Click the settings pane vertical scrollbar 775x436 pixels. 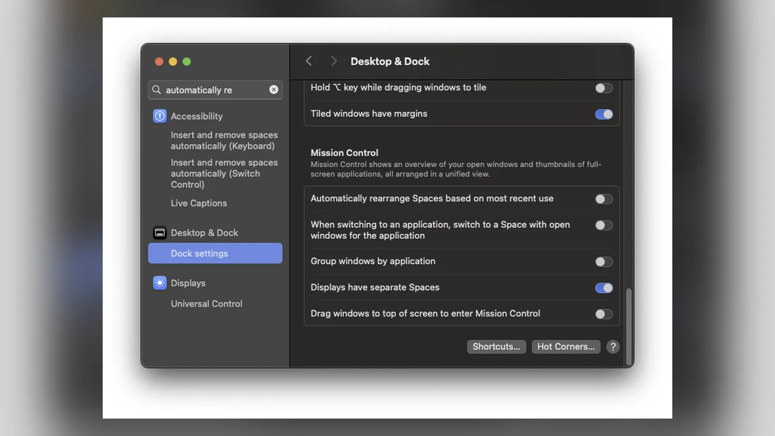(x=629, y=327)
